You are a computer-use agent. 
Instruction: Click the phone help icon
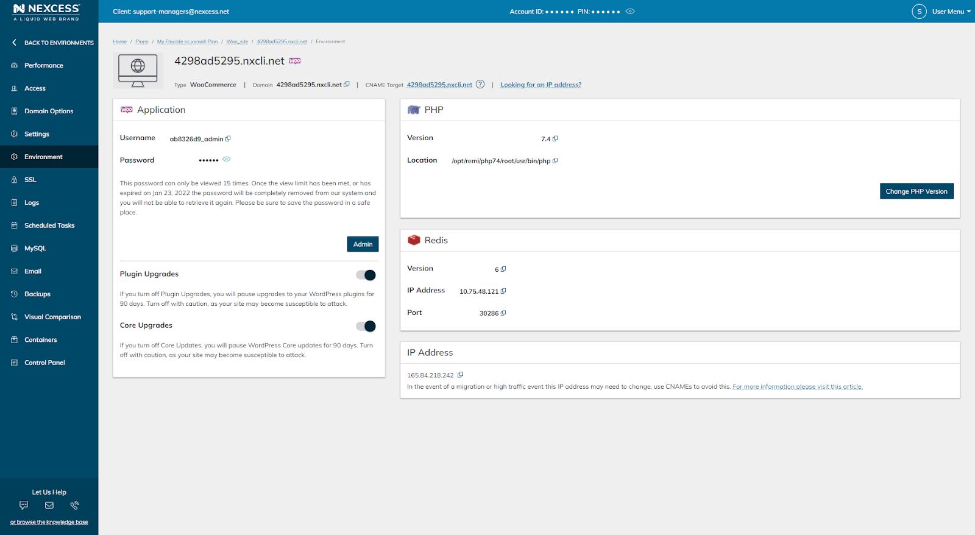[74, 505]
